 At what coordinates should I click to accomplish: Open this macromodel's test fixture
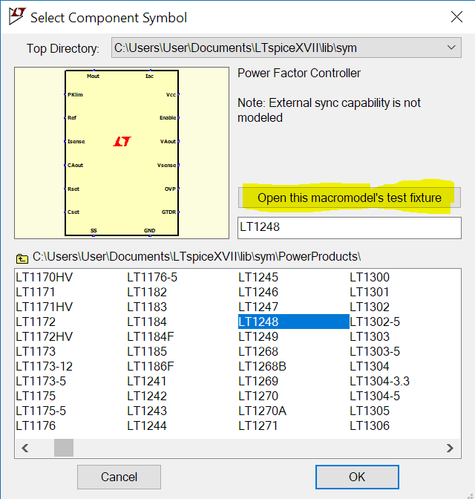tap(349, 198)
